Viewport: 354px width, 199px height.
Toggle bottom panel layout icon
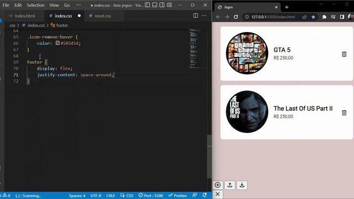click(155, 5)
